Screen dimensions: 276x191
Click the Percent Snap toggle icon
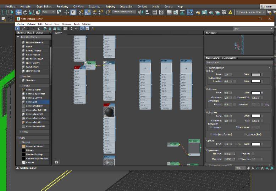point(94,12)
